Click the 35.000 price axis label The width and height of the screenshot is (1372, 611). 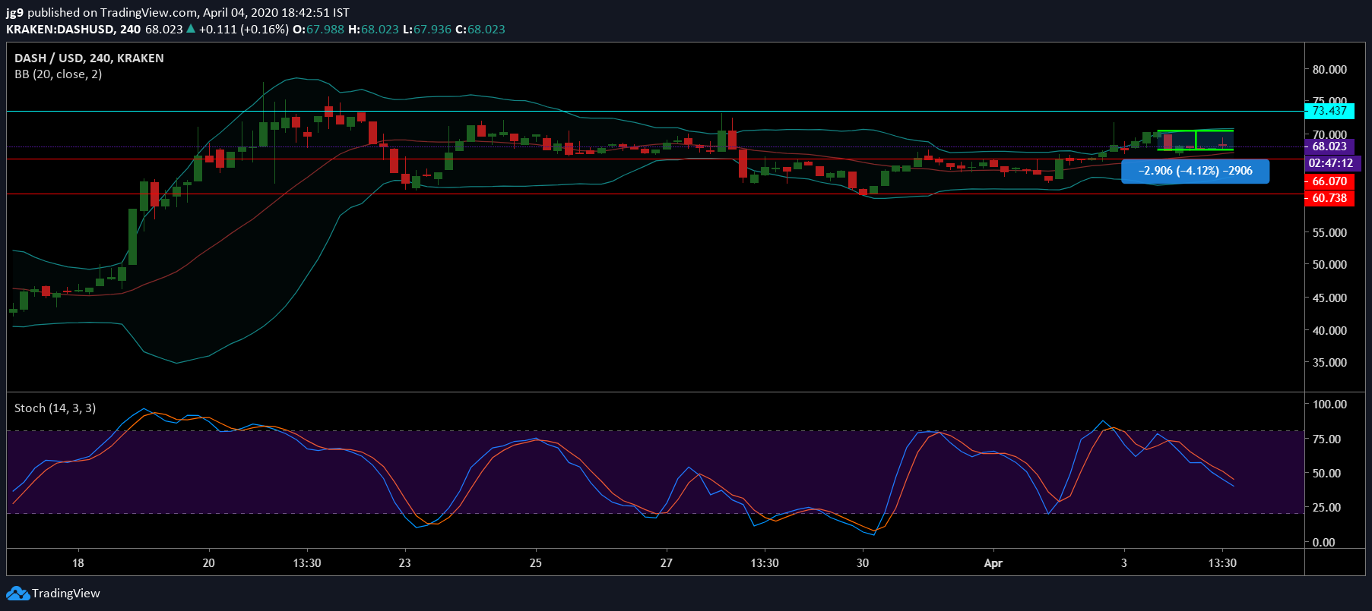[x=1329, y=362]
